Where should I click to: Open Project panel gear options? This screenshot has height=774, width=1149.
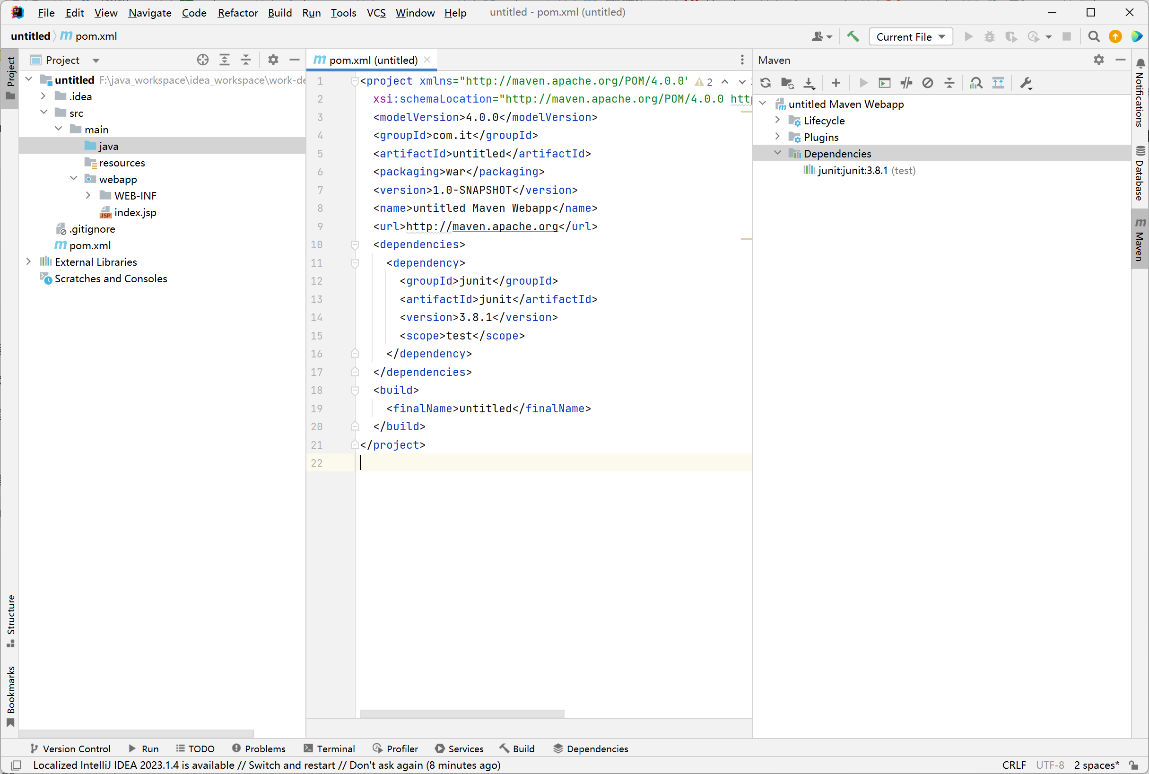[273, 60]
